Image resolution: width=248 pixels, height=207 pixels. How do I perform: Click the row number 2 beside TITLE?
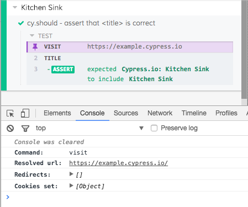click(x=36, y=58)
